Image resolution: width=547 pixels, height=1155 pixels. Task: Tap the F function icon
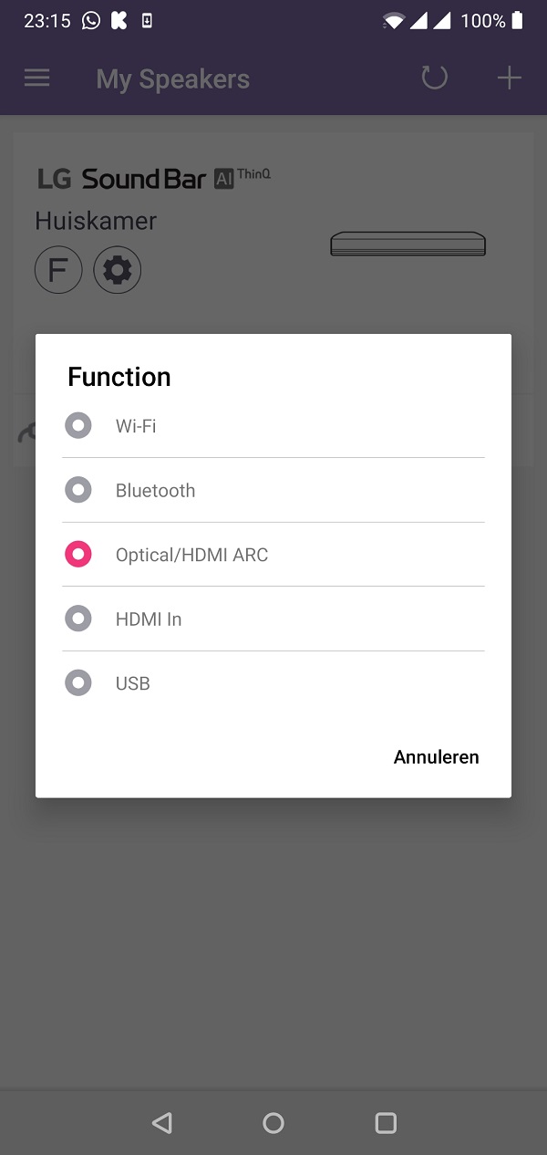click(x=58, y=270)
